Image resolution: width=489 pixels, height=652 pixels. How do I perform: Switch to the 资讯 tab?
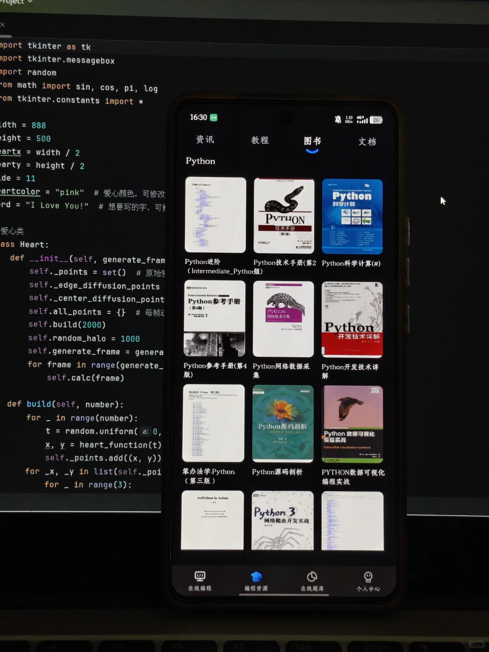(x=205, y=139)
